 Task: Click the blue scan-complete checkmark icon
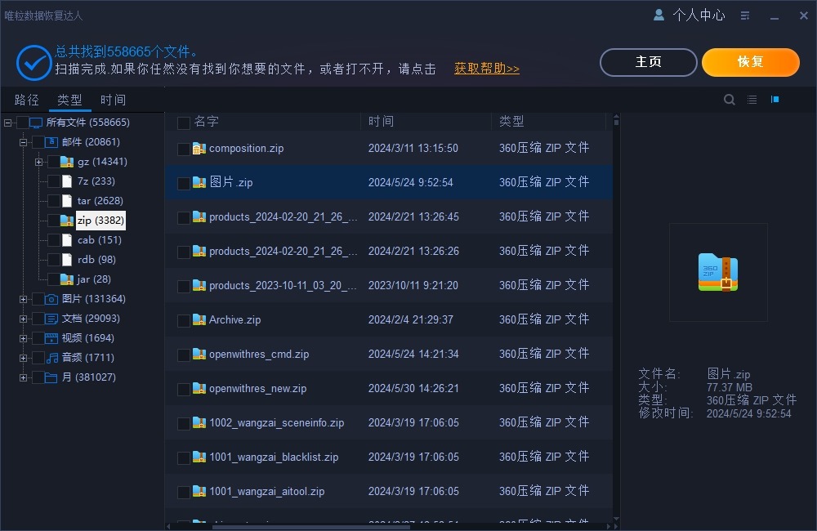[x=33, y=62]
